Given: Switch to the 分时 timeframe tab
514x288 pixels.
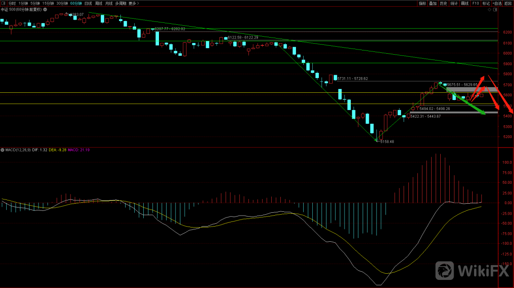Looking at the screenshot, I should click(x=12, y=3).
